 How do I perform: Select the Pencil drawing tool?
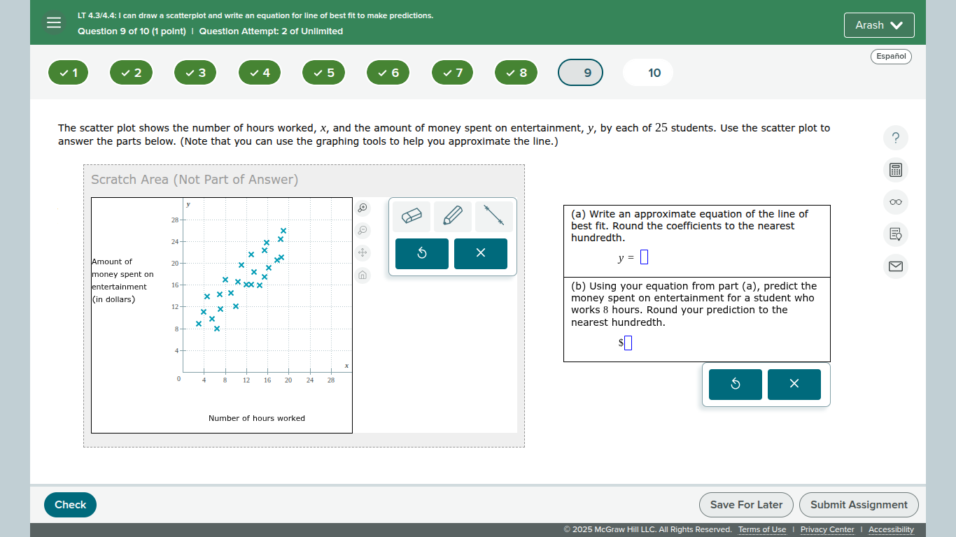(452, 216)
